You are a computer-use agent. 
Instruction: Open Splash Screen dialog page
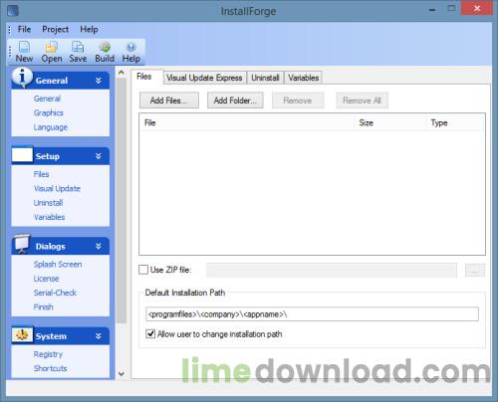pos(58,265)
